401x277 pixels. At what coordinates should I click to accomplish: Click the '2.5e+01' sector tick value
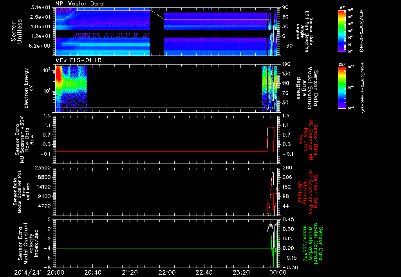click(41, 17)
